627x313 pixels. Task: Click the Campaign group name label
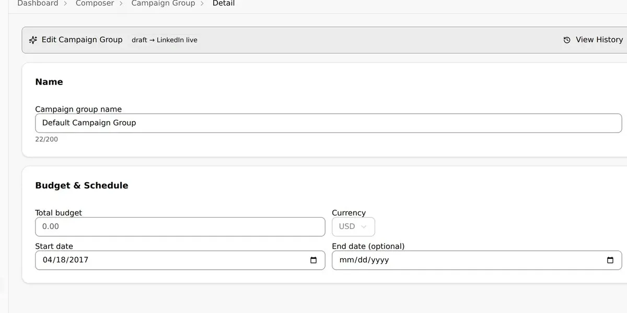[x=78, y=110]
